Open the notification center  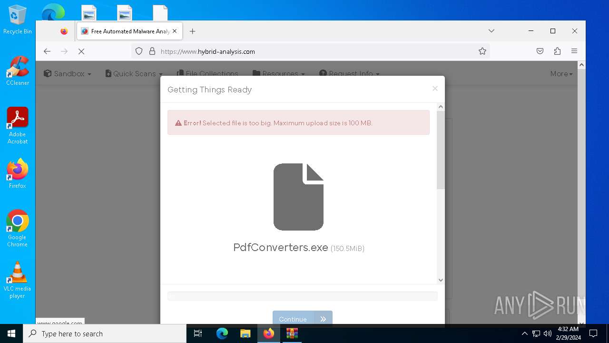point(593,333)
